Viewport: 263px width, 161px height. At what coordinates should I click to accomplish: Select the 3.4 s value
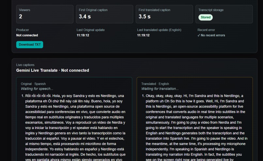pyautogui.click(x=85, y=16)
